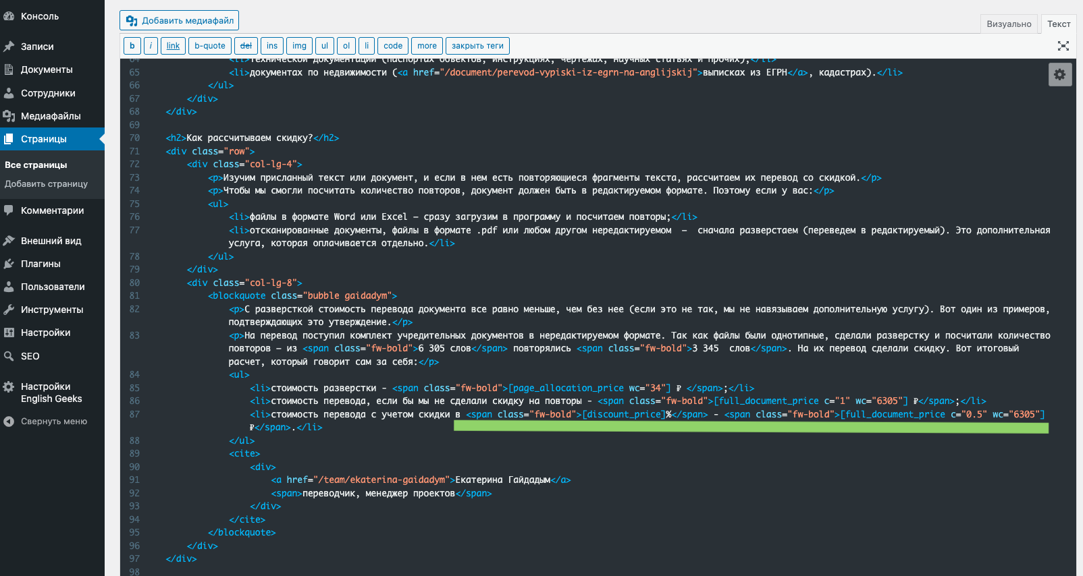Click the English Geeks settings gear icon

(x=9, y=387)
